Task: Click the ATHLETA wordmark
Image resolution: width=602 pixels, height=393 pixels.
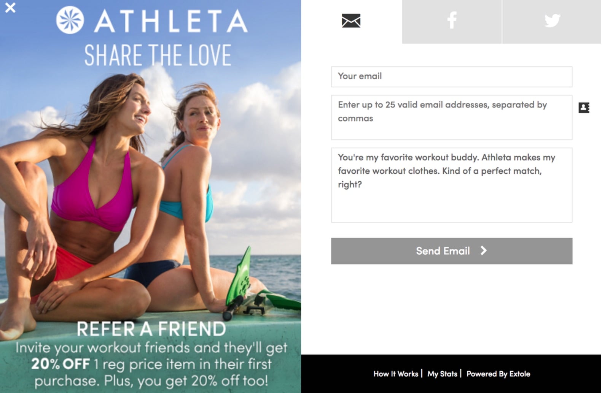Action: click(171, 21)
